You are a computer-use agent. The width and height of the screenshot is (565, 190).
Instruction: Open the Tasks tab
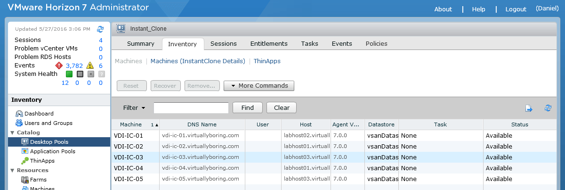(310, 44)
